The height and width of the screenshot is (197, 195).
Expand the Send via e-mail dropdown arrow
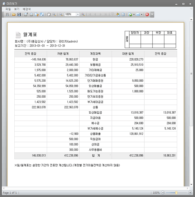(x=141, y=15)
